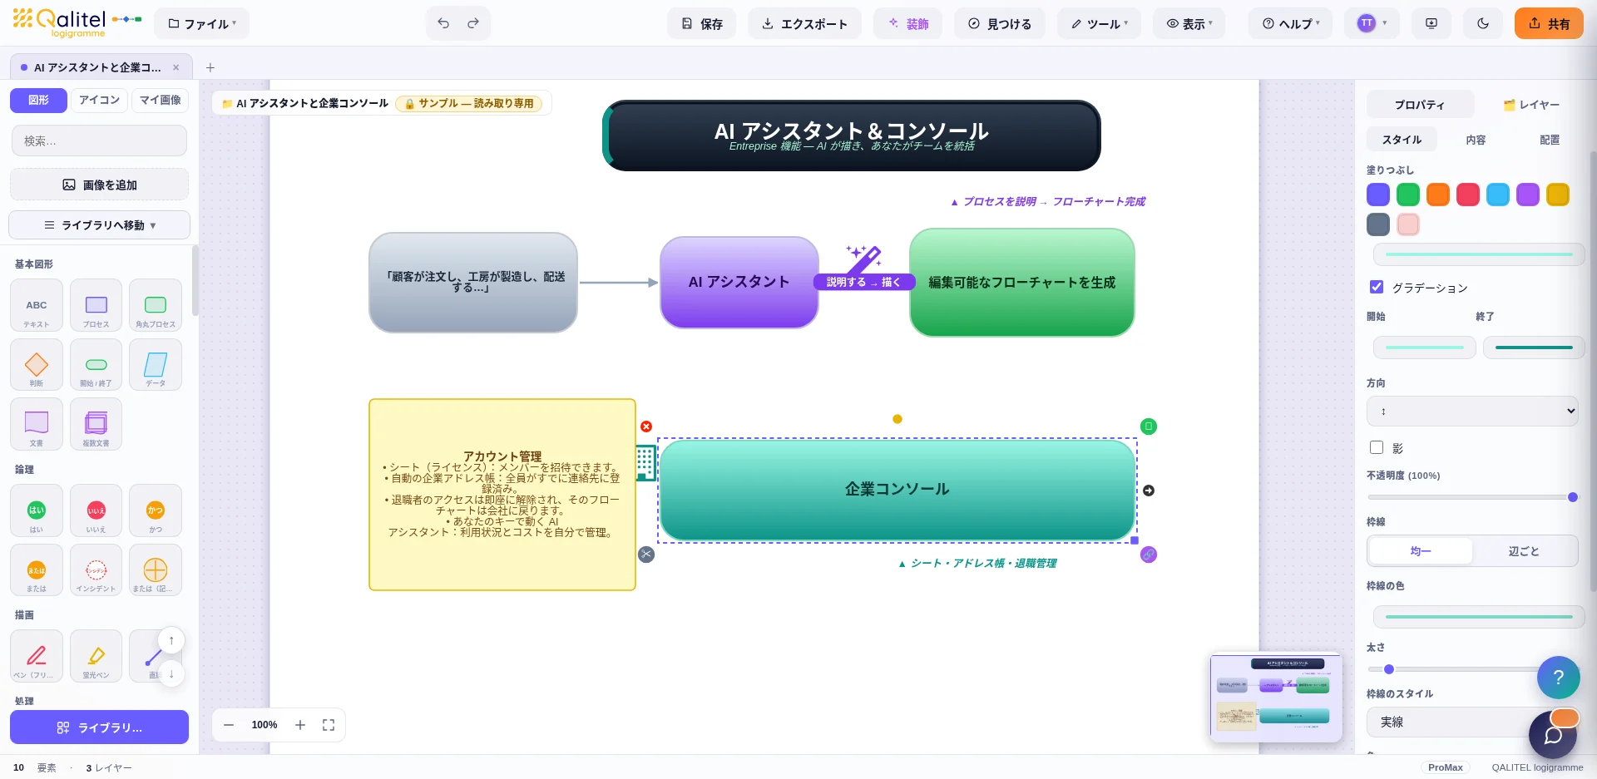Open the user avatar TT menu
Viewport: 1597px width, 779px height.
tap(1372, 23)
